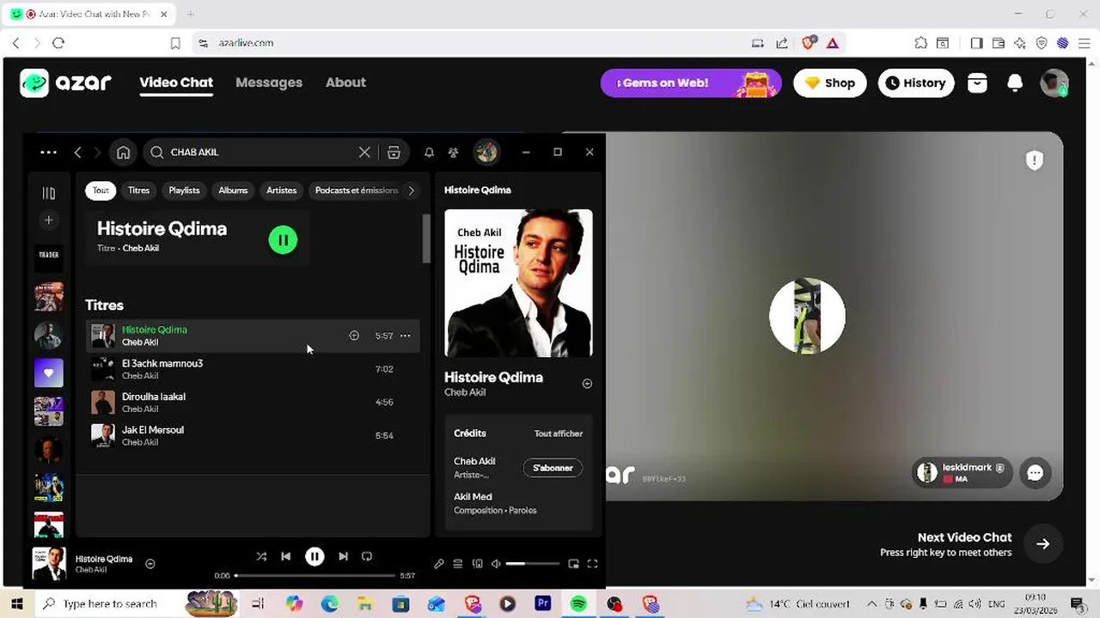Open connect to a device
Screen dimensions: 1100x618
[477, 564]
